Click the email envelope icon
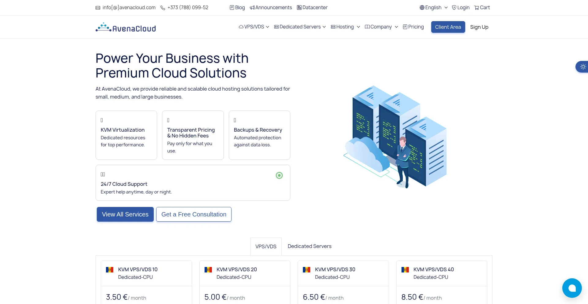Screen dimensions: 588x304 coord(98,8)
